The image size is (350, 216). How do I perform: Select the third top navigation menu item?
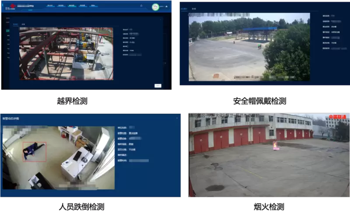[x=72, y=6]
